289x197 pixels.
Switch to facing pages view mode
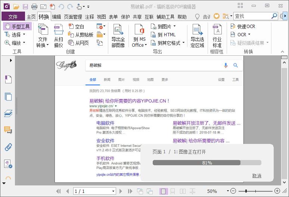click(x=183, y=191)
